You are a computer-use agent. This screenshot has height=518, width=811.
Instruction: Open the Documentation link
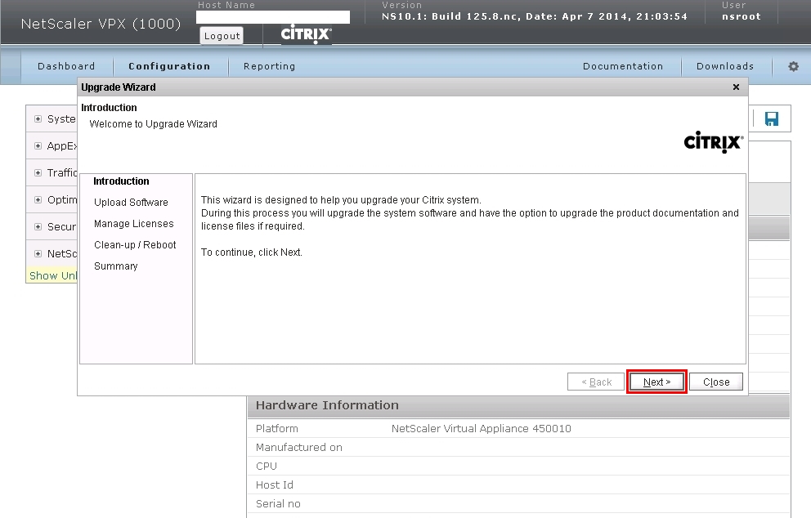[623, 66]
